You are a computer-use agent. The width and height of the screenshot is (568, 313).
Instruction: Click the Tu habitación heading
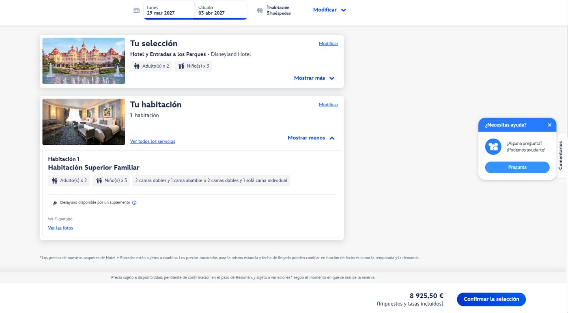[156, 105]
